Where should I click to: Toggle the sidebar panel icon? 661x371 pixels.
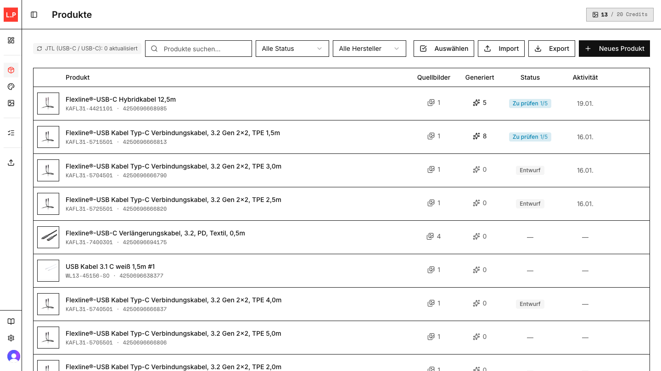[34, 15]
